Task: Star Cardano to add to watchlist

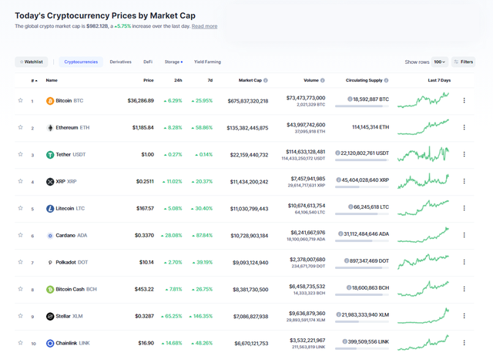Action: 21,235
